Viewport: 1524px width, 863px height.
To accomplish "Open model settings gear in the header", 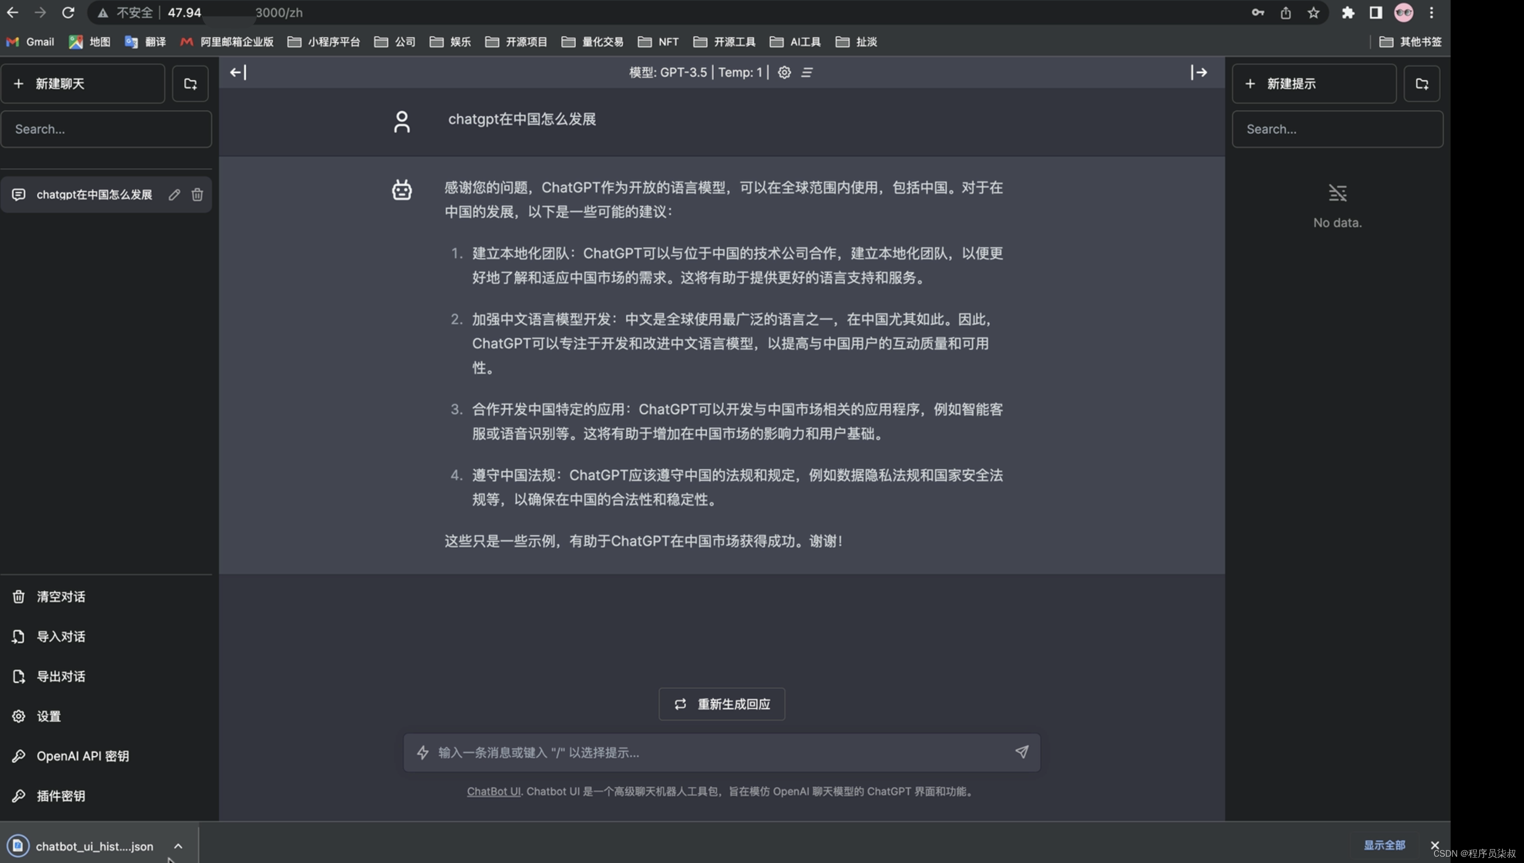I will 784,72.
